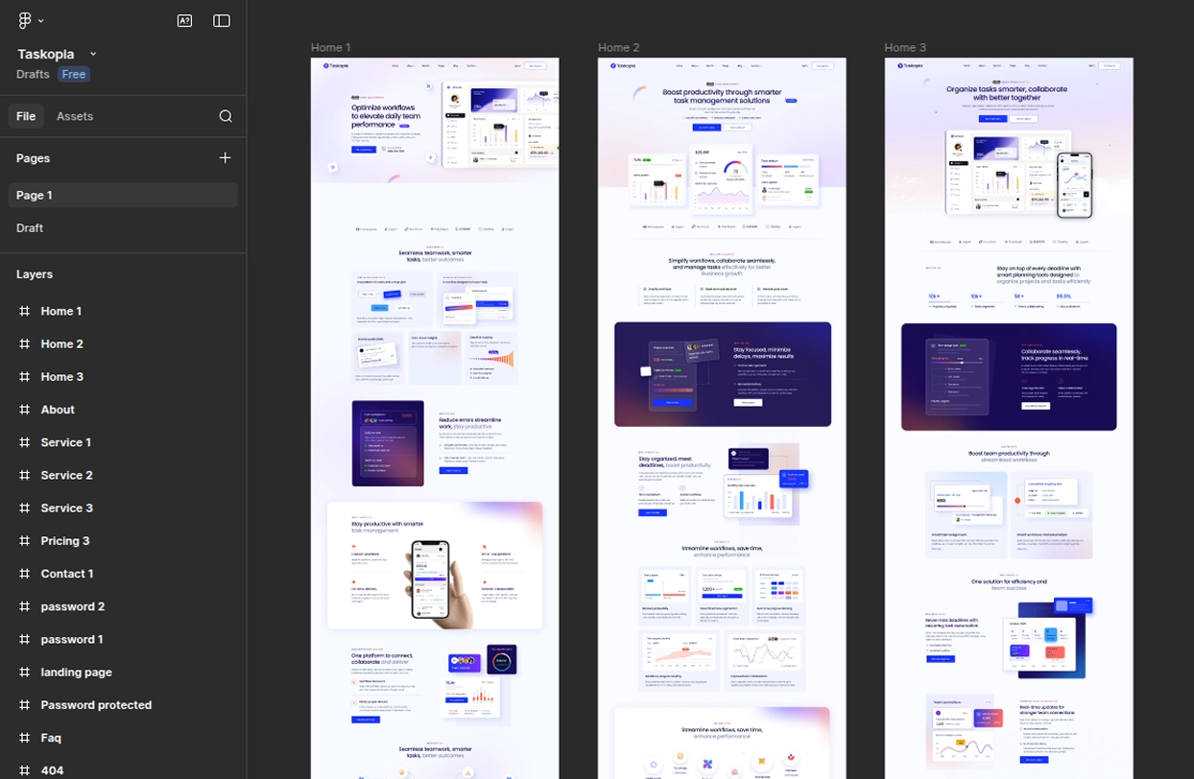Select the 404 layer name
This screenshot has width=1194, height=779.
(x=52, y=770)
